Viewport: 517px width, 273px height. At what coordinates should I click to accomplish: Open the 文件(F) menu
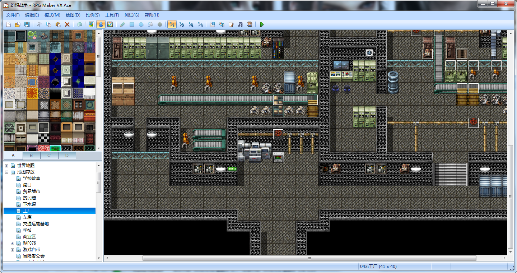pos(13,15)
